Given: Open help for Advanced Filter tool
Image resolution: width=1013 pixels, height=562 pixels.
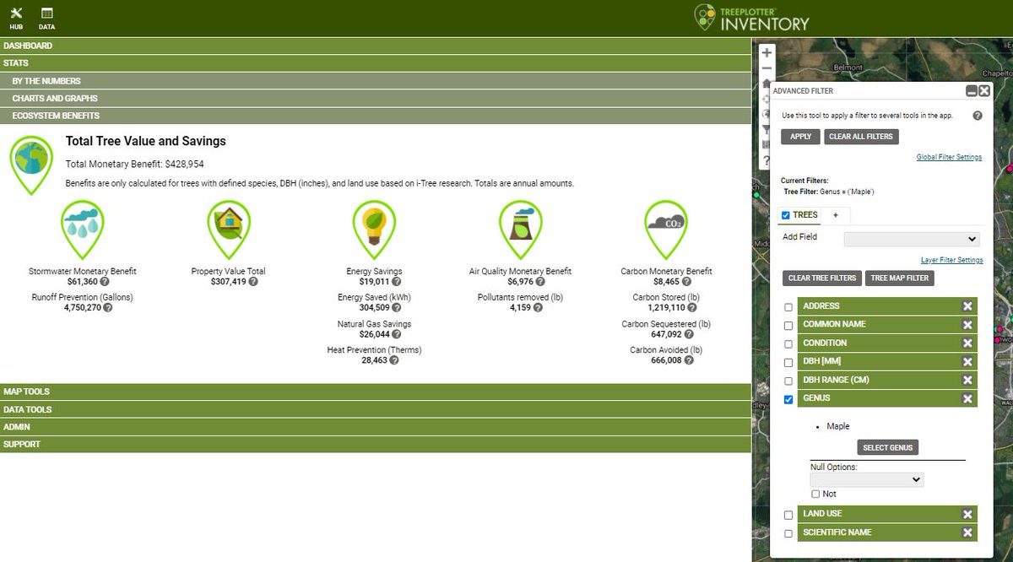Looking at the screenshot, I should click(x=978, y=116).
